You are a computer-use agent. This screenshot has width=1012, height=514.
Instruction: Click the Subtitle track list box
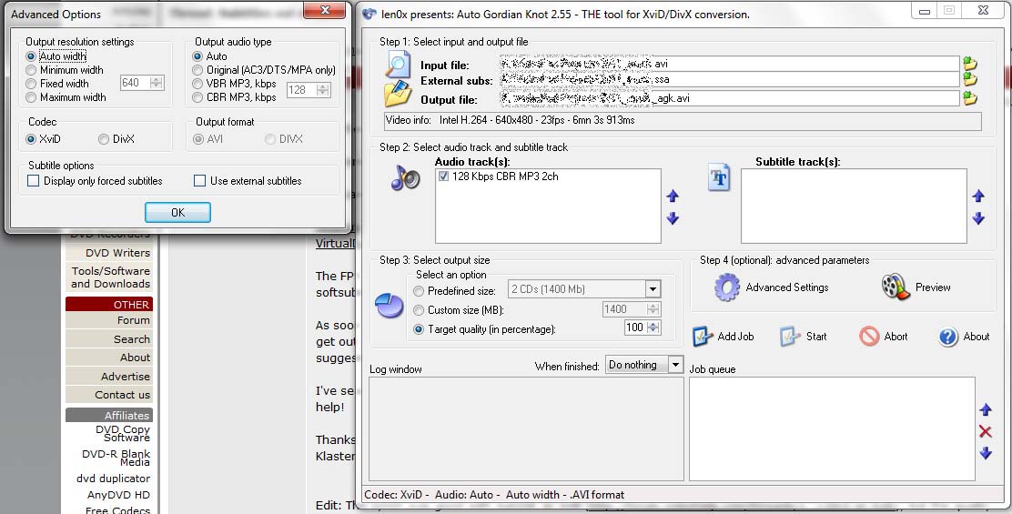[854, 206]
